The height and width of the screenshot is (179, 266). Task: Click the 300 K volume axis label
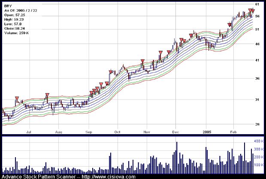pyautogui.click(x=259, y=149)
